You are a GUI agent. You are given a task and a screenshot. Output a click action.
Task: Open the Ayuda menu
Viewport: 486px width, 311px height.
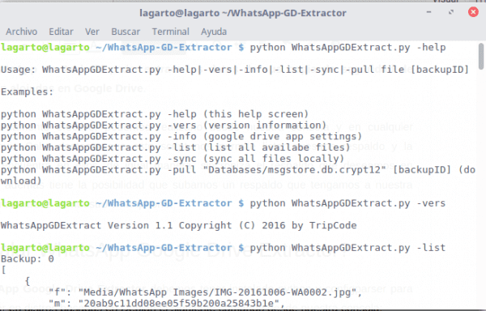click(x=214, y=32)
